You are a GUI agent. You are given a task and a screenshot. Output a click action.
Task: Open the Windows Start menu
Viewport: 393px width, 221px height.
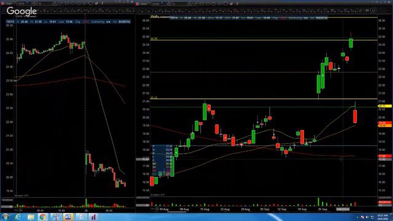point(5,217)
